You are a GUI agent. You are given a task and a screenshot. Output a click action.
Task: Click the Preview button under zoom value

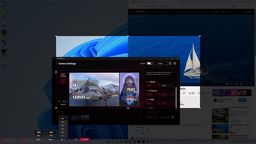[x=63, y=105]
